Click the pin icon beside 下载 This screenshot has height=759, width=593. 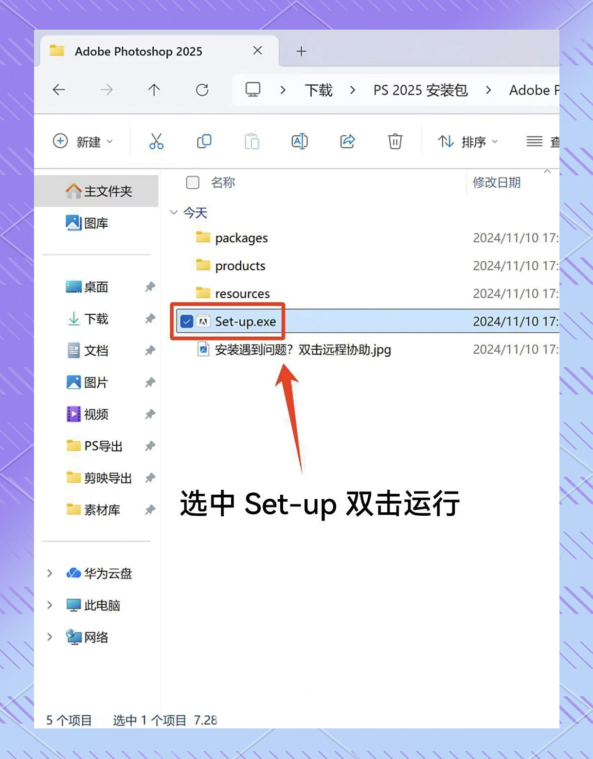pyautogui.click(x=150, y=319)
